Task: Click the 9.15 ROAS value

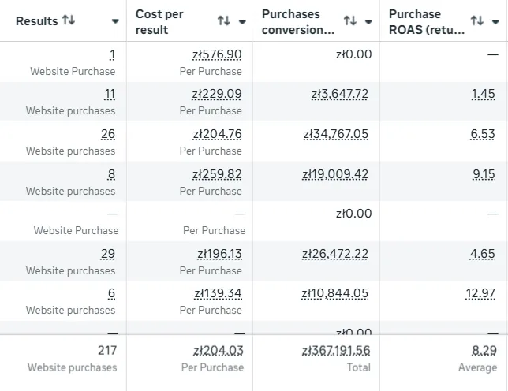Action: (484, 173)
